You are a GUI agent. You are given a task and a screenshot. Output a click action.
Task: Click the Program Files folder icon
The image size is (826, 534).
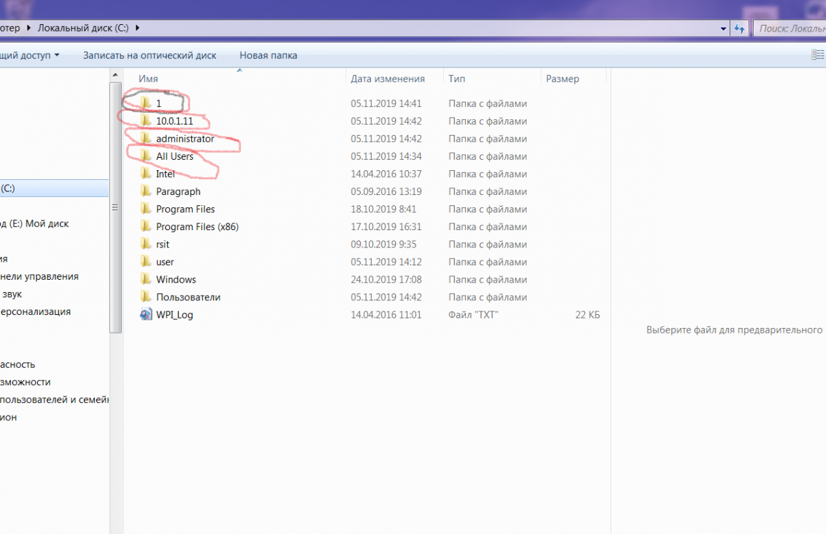pyautogui.click(x=145, y=209)
